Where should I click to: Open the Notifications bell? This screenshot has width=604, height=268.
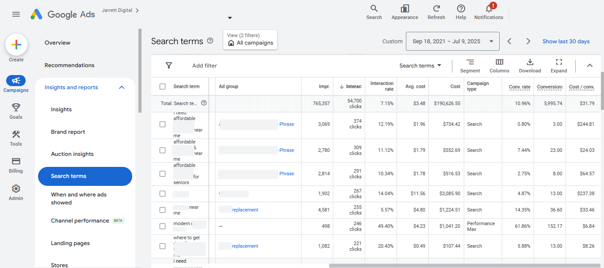coord(489,9)
